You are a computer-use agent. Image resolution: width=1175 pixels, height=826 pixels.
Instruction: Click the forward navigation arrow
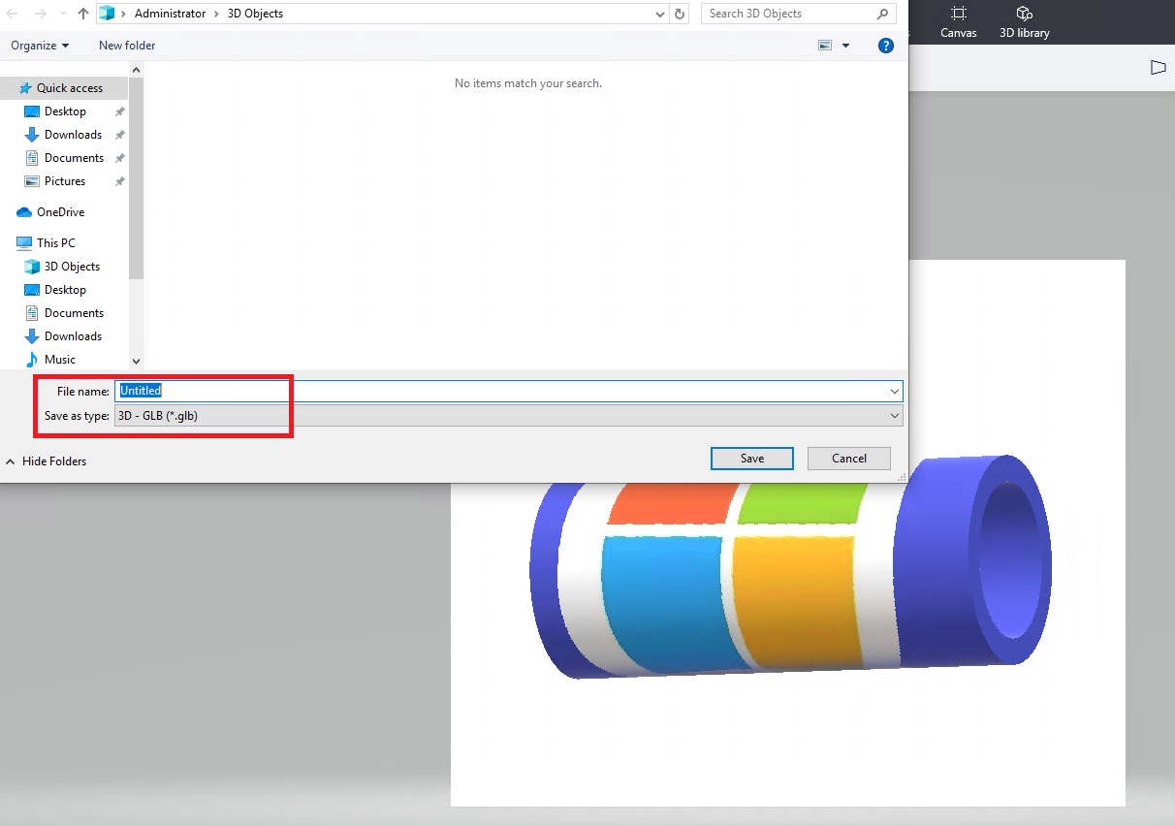[40, 14]
